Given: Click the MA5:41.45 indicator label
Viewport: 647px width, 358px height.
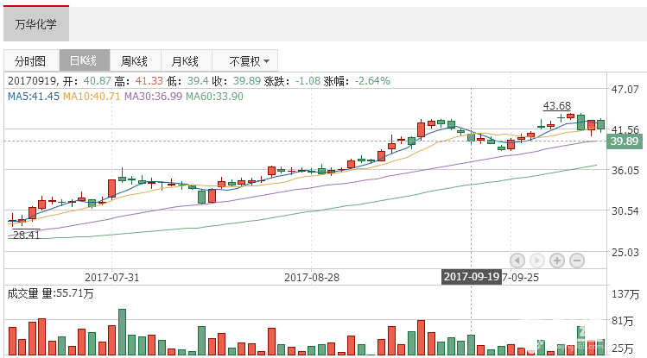Looking at the screenshot, I should click(34, 96).
